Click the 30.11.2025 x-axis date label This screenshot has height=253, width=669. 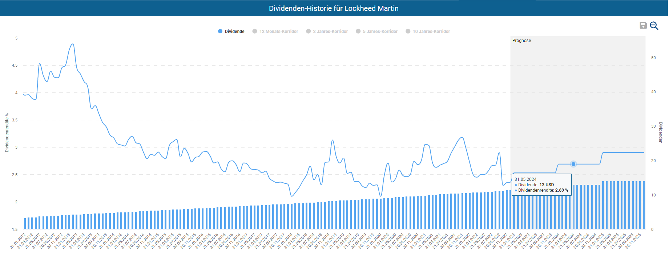[633, 241]
